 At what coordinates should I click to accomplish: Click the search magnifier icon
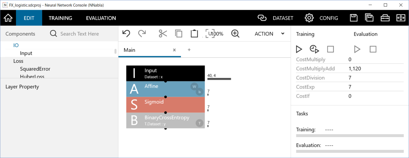54,34
